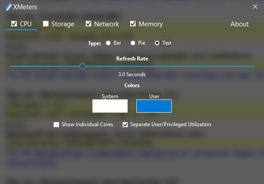
Task: Disable the Network meter checkbox
Action: pyautogui.click(x=88, y=24)
